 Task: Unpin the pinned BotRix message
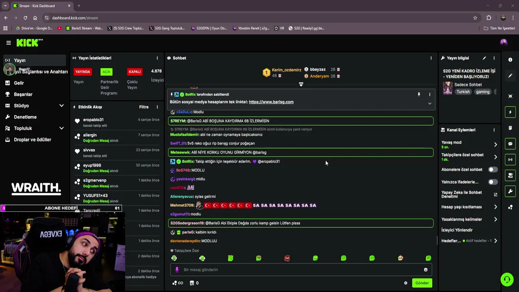click(419, 94)
